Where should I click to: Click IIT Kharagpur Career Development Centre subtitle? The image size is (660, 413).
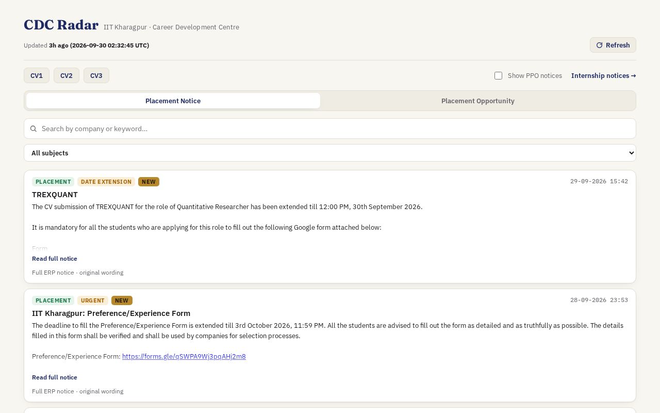click(x=171, y=27)
